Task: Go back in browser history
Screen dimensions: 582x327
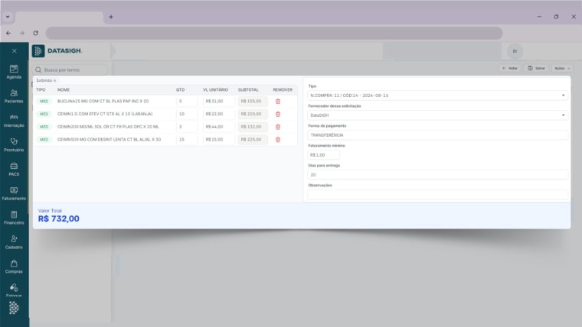Action: tap(8, 33)
